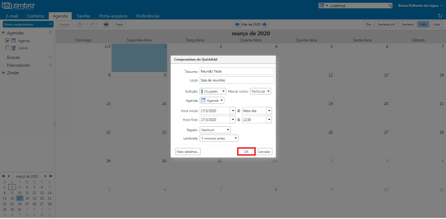Jump forward a year in mini calendar
Screen dimensions: 446x219
(51, 176)
